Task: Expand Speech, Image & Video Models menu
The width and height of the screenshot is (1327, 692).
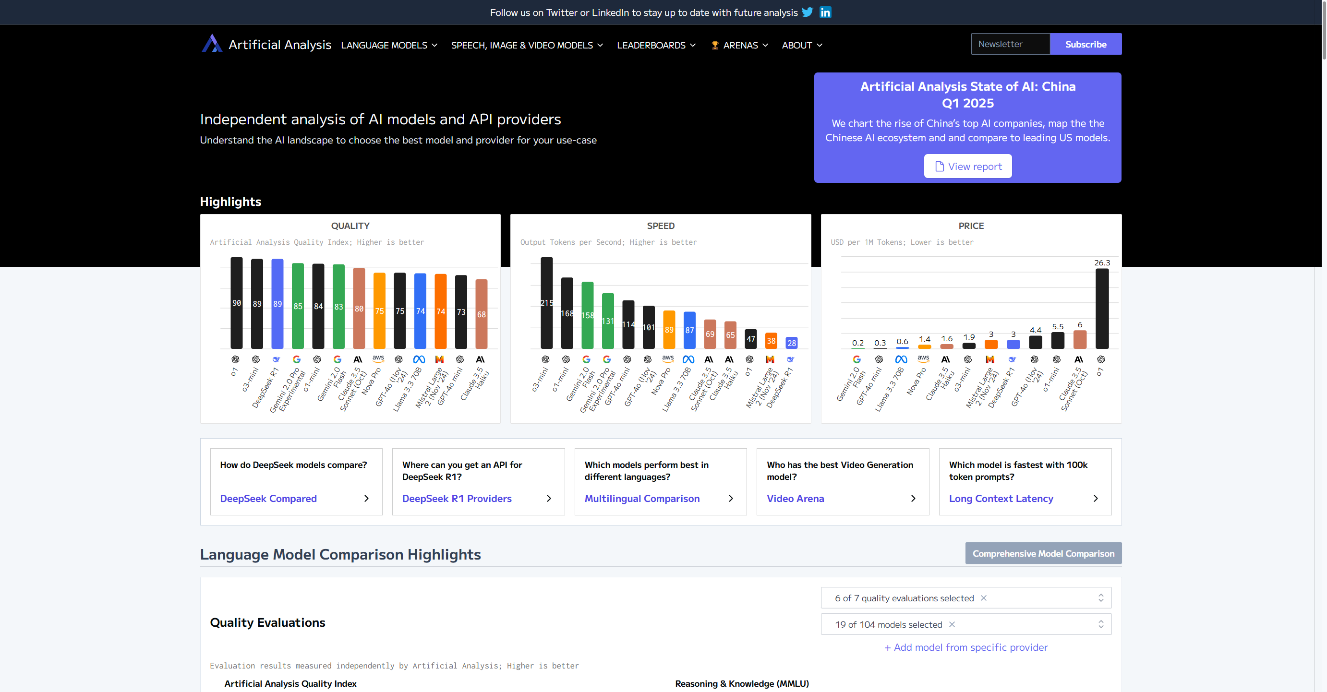Action: (527, 45)
